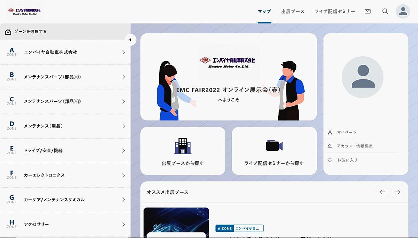The image size is (418, 238).
Task: Go to next recommended booth with right arrow
Action: click(398, 192)
